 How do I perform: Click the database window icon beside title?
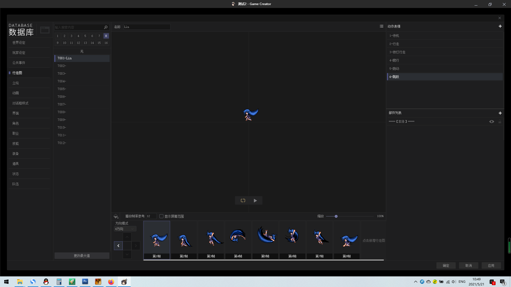coord(45,30)
